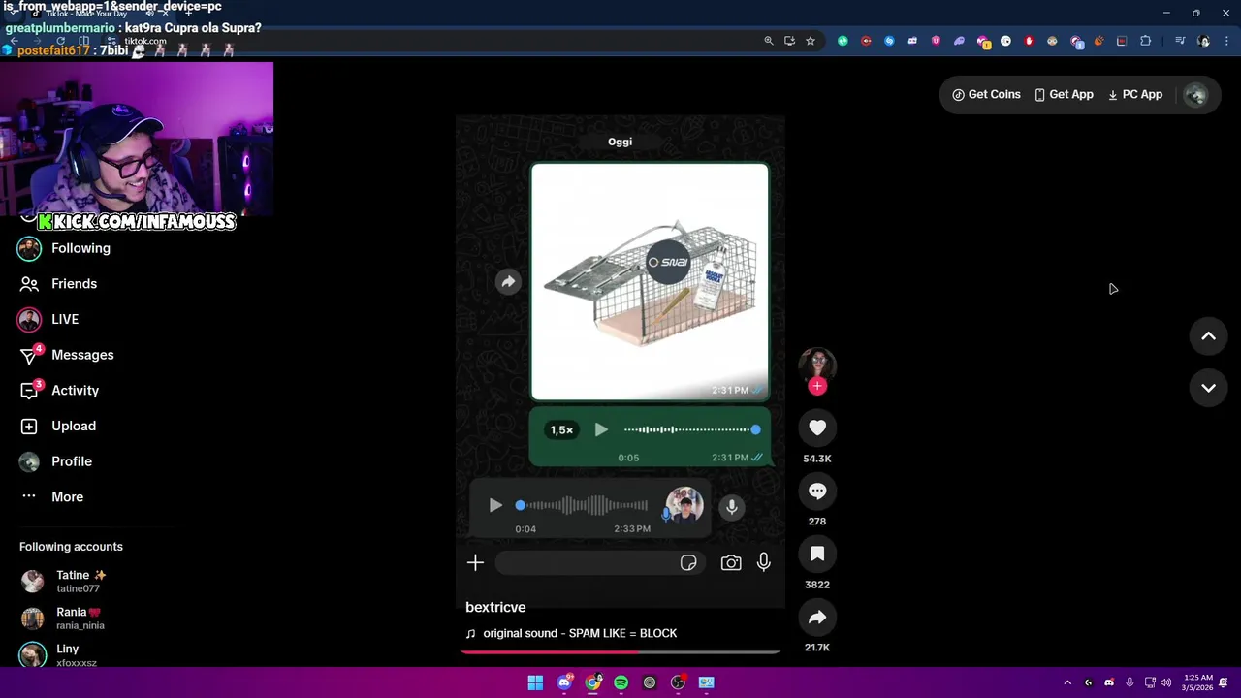The height and width of the screenshot is (698, 1241).
Task: Open the profile avatar in the top-right header
Action: click(x=1195, y=95)
